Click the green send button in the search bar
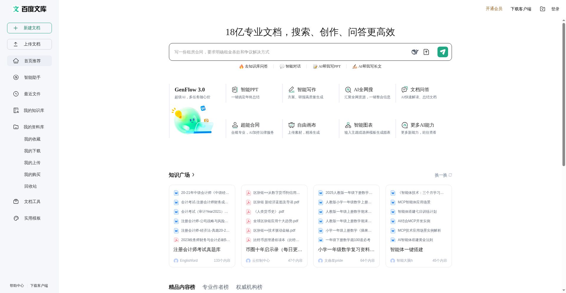Image resolution: width=566 pixels, height=293 pixels. tap(442, 52)
